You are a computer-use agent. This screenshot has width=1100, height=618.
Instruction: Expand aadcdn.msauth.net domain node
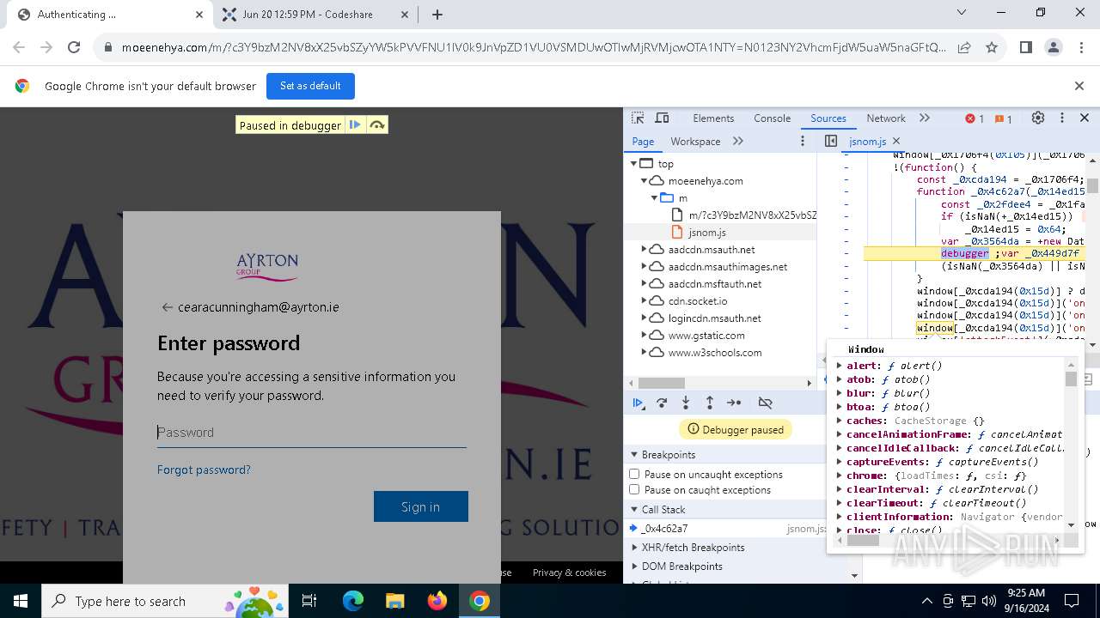[x=644, y=250]
